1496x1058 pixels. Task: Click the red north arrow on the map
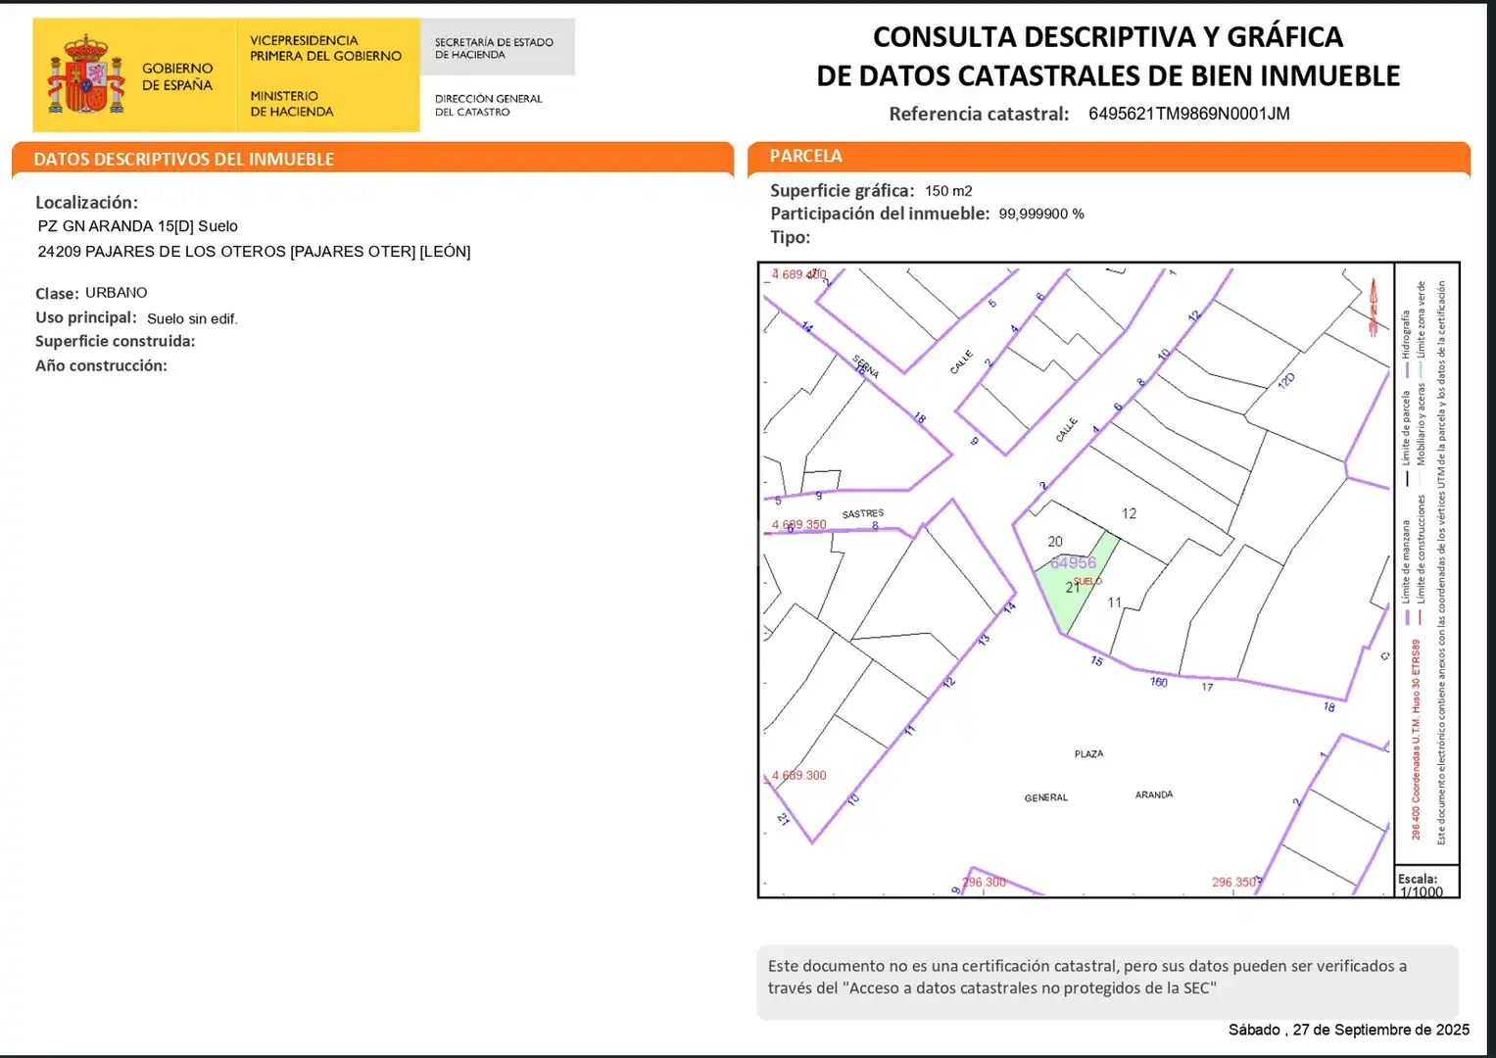coord(1373,308)
